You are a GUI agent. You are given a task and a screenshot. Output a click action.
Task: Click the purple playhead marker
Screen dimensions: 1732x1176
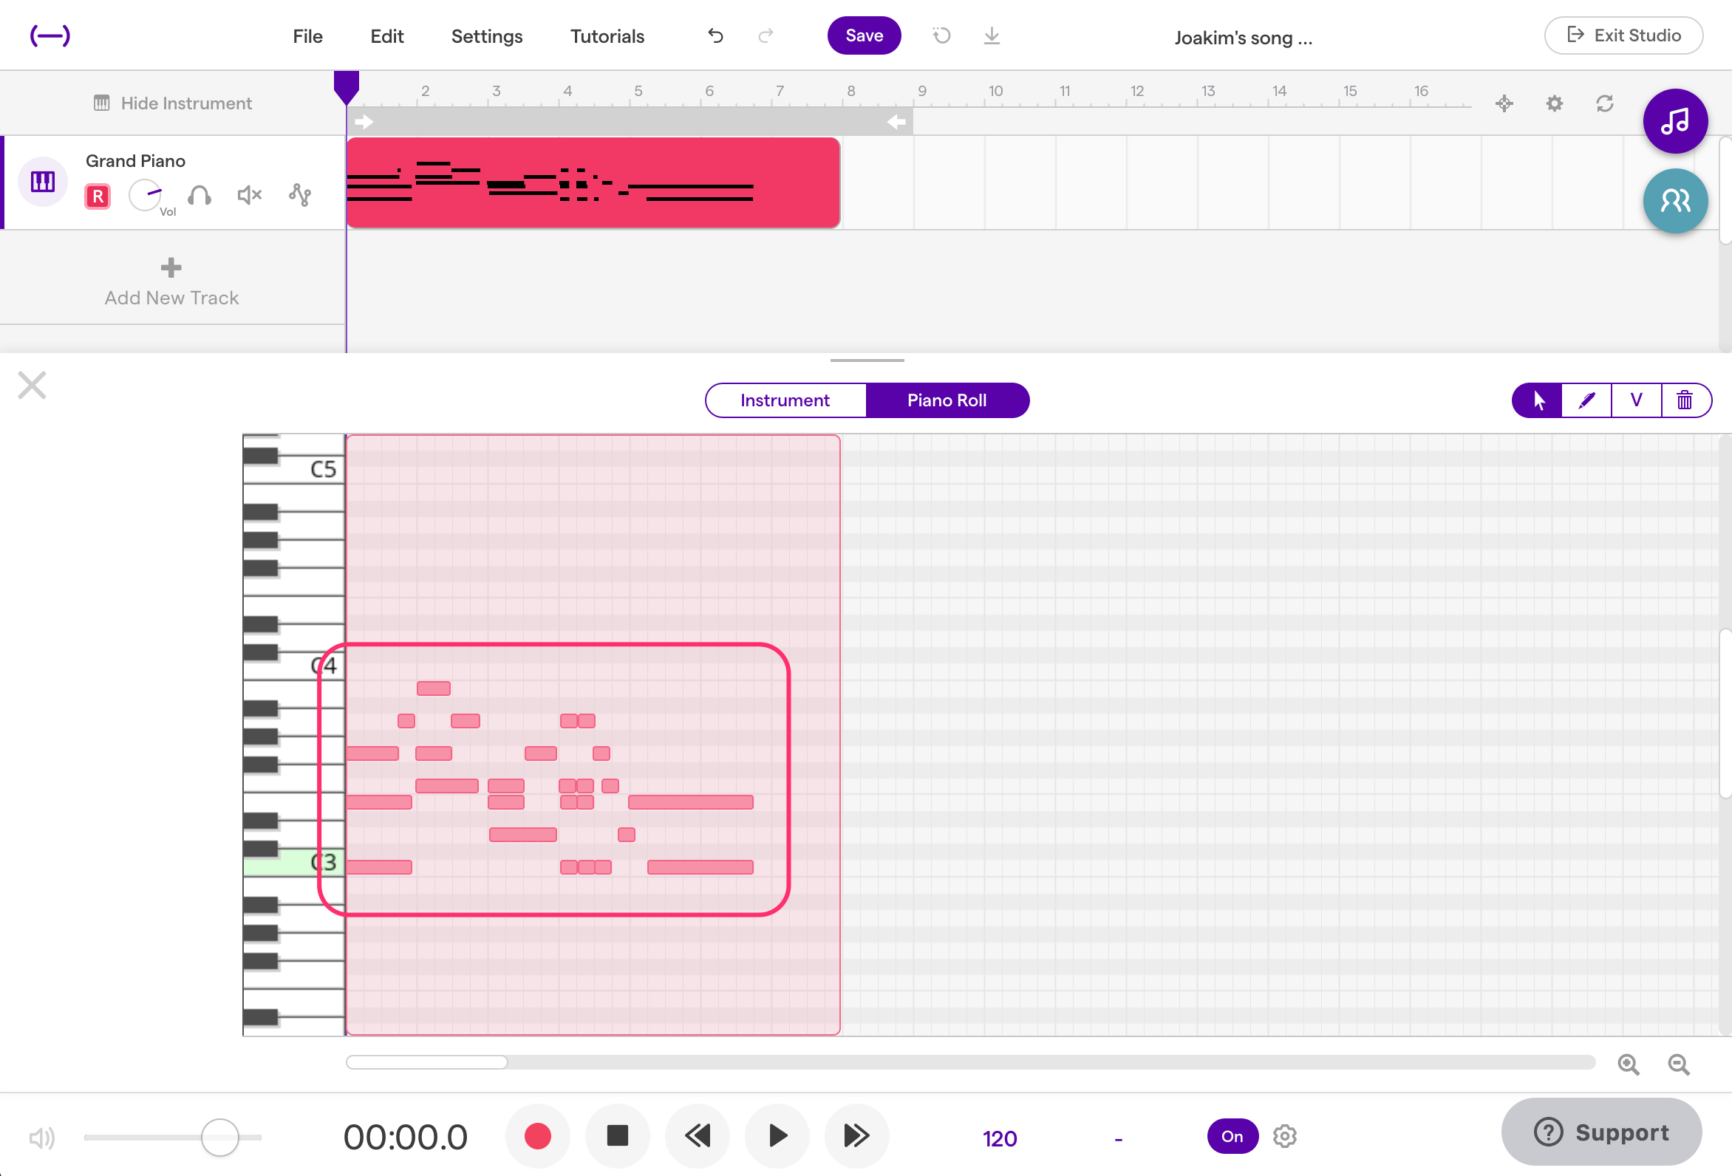347,87
